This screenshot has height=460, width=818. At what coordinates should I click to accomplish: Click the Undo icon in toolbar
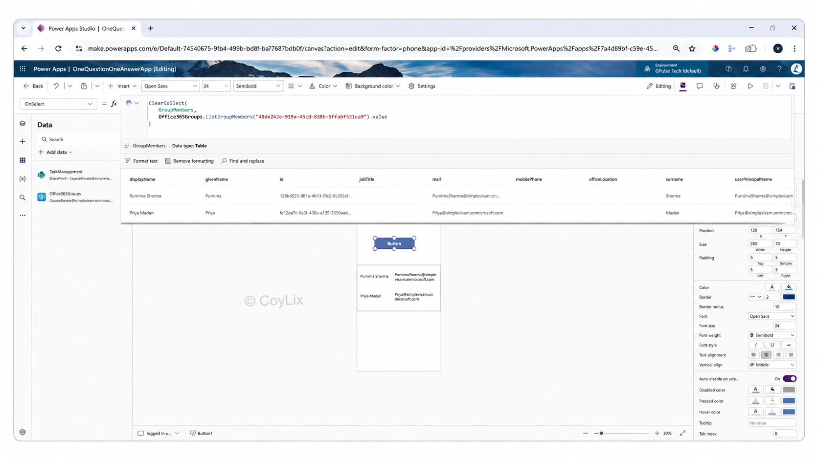click(56, 86)
